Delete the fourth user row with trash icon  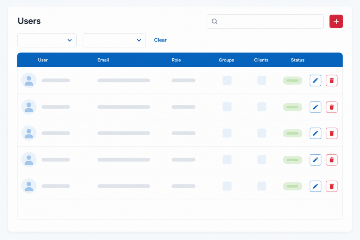click(x=332, y=160)
